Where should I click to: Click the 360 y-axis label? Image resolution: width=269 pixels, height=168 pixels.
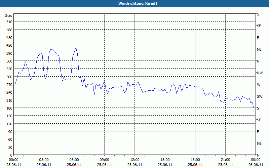[9, 61]
